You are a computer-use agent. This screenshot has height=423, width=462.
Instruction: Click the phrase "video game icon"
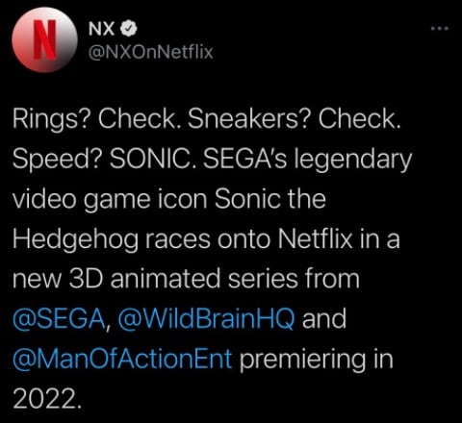110,199
